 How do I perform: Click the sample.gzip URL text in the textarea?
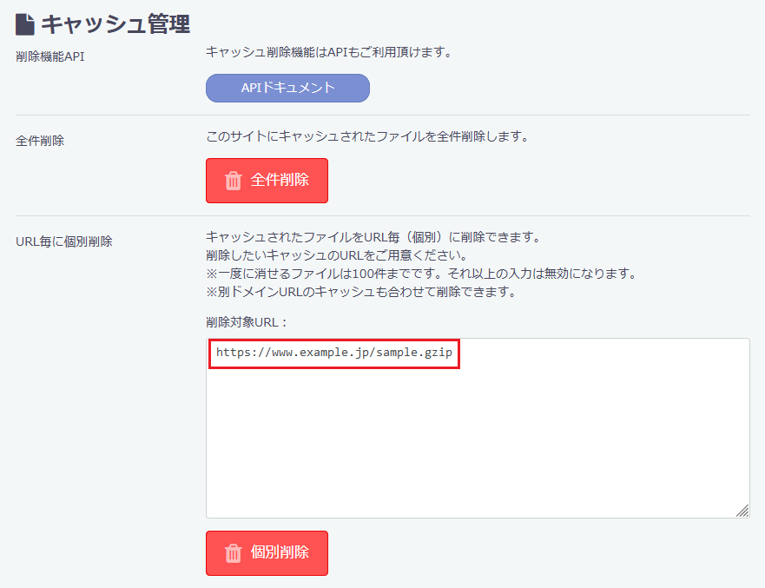coord(334,353)
